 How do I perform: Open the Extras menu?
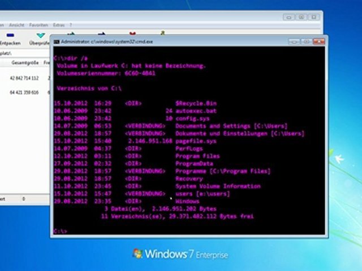coord(58,25)
